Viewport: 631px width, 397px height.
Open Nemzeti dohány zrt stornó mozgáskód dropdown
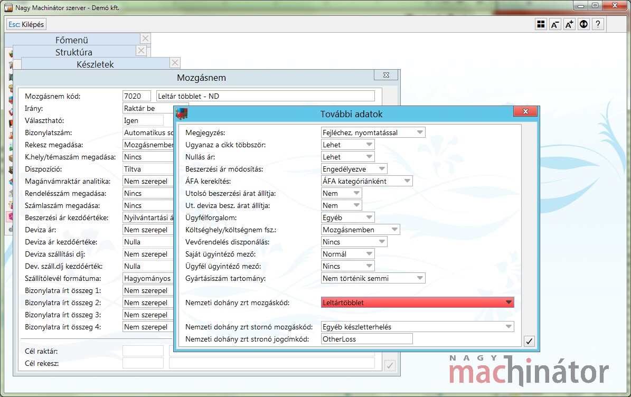coord(417,327)
